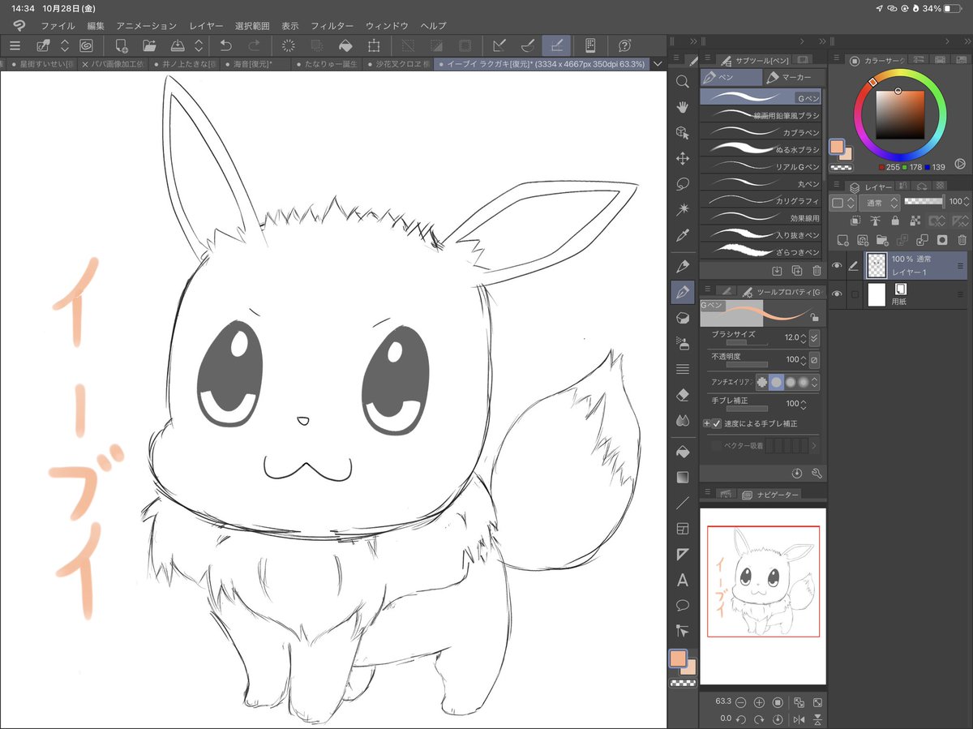The image size is (973, 729).
Task: Open brush size dynamics dropdown button
Action: point(815,337)
